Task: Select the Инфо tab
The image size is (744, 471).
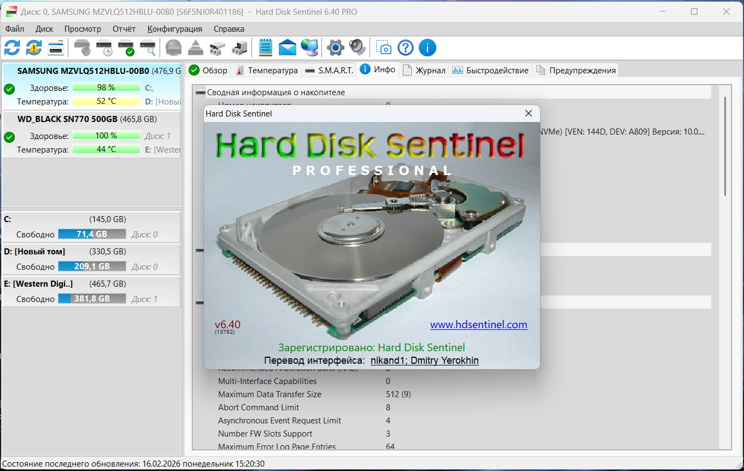Action: pyautogui.click(x=378, y=69)
